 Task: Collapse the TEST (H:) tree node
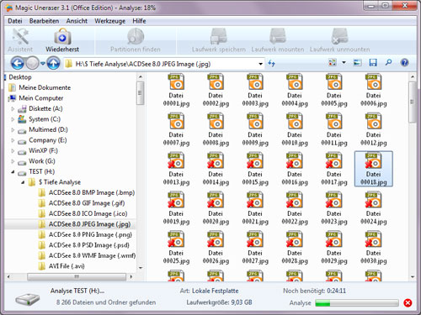pos(13,172)
